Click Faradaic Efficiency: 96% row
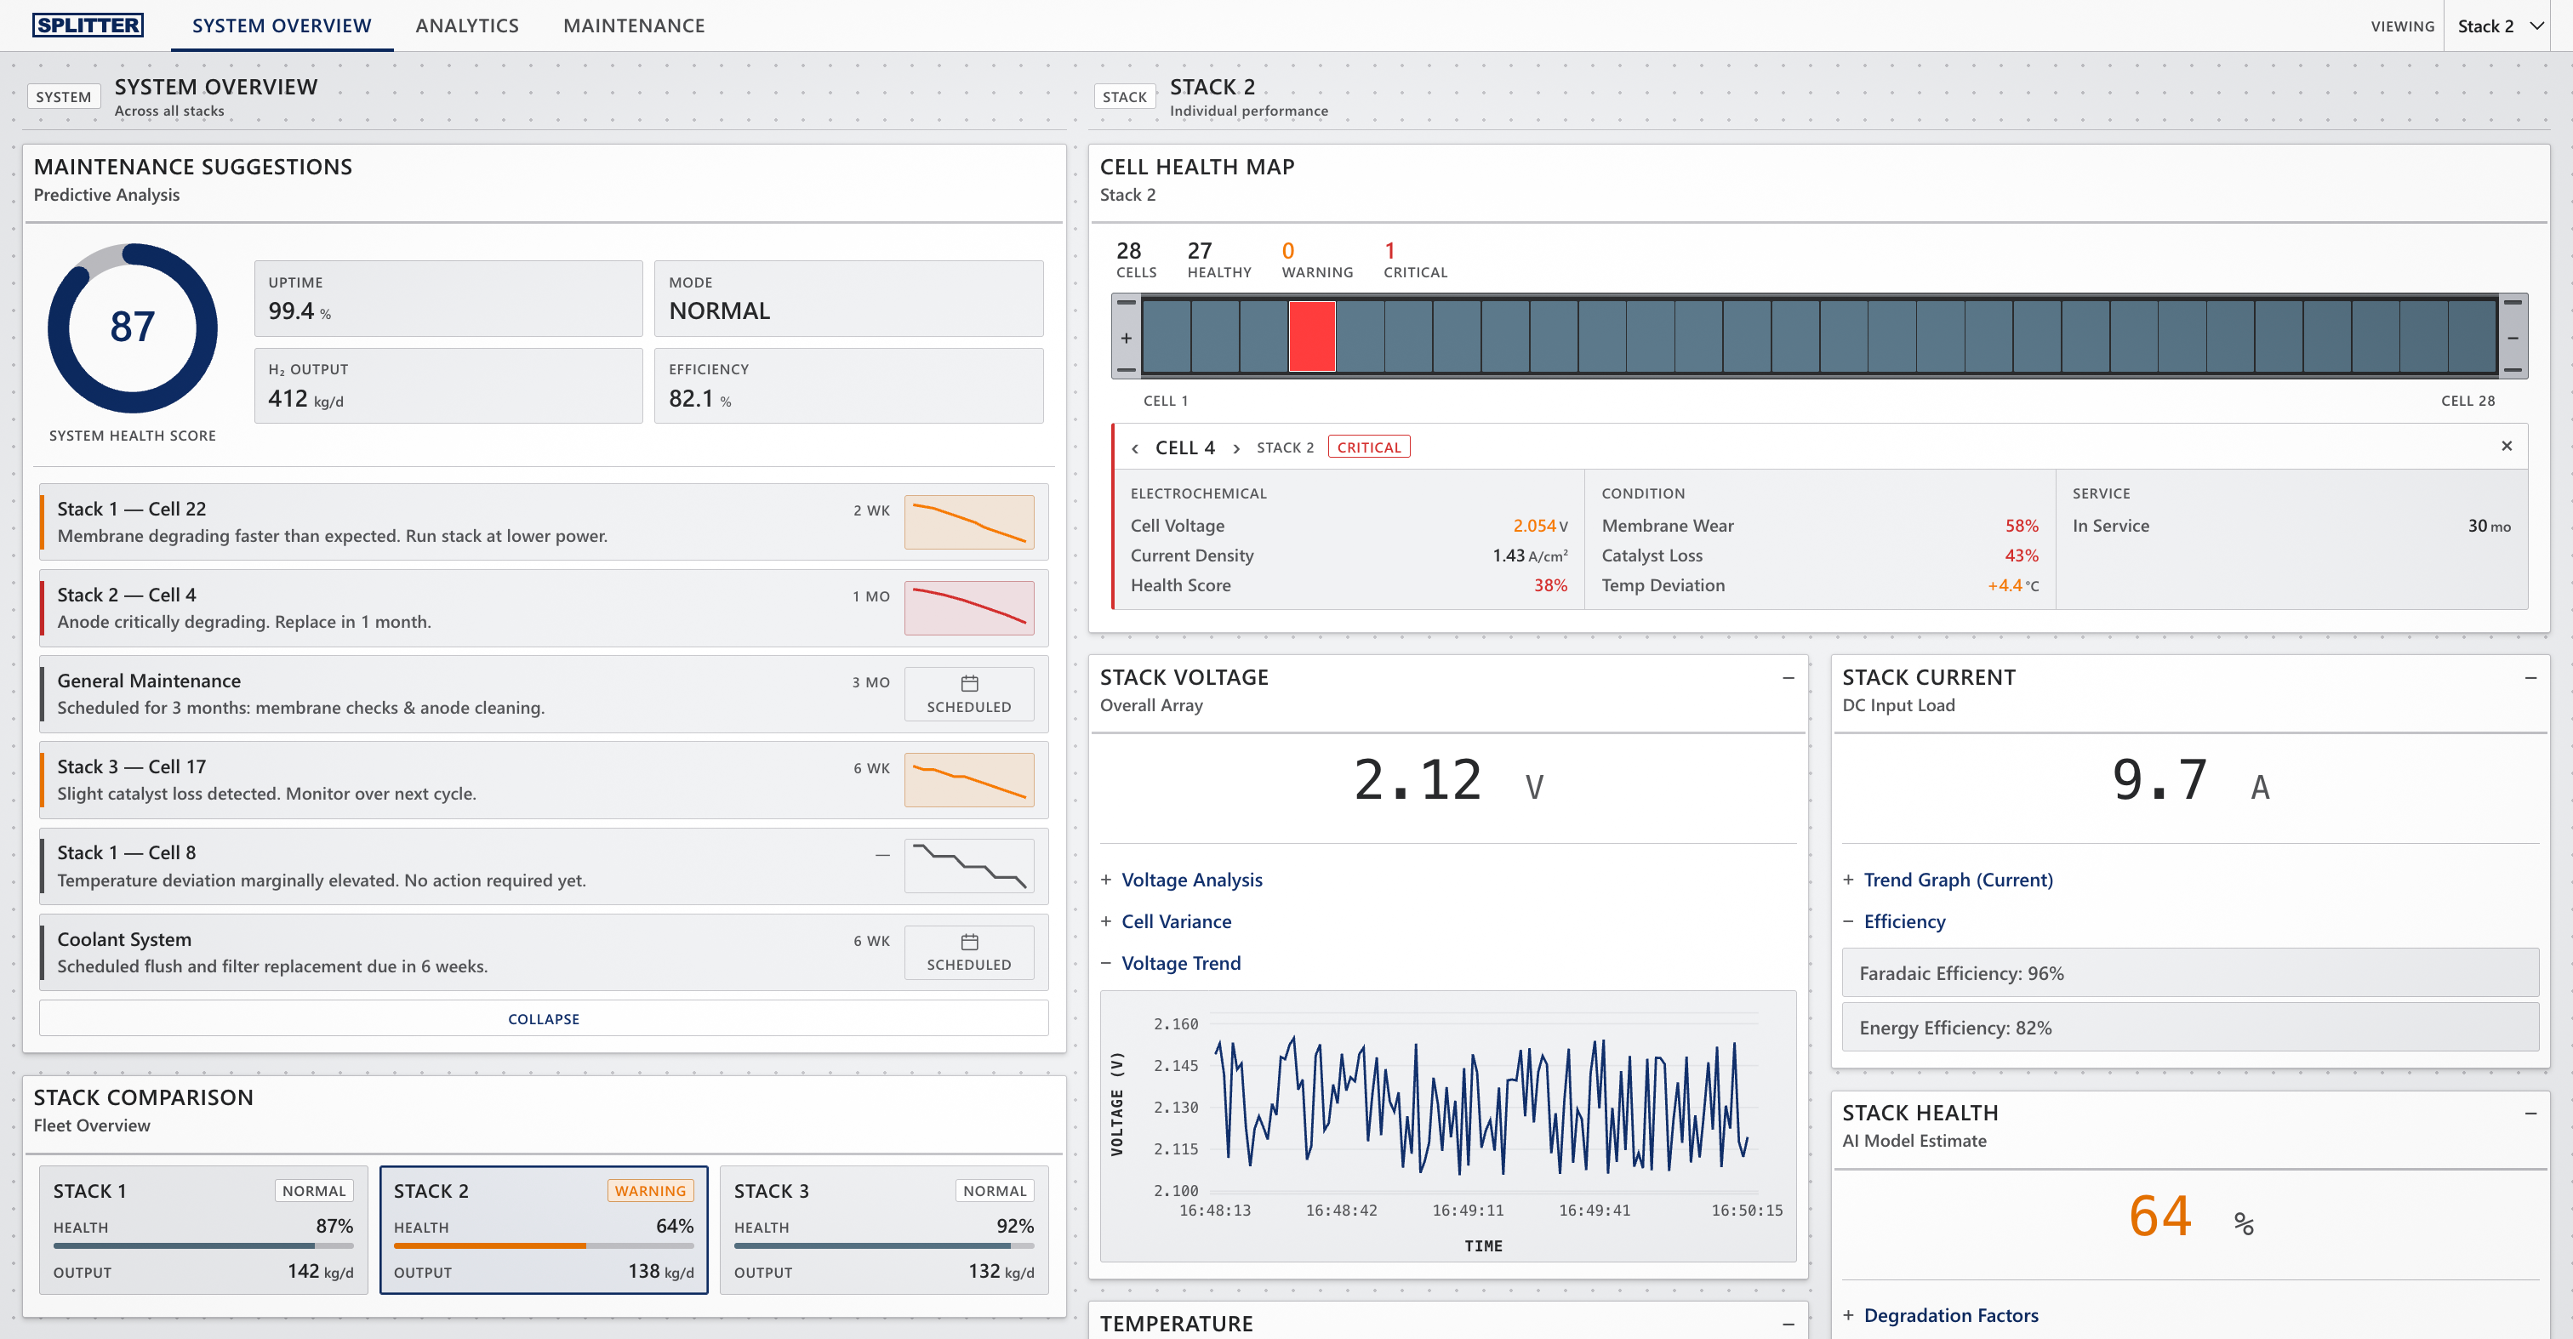Image resolution: width=2573 pixels, height=1339 pixels. [2189, 972]
